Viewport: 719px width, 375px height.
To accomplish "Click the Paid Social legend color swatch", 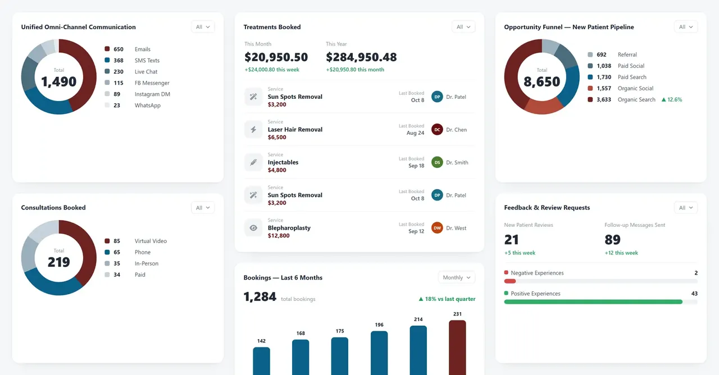I will point(590,66).
